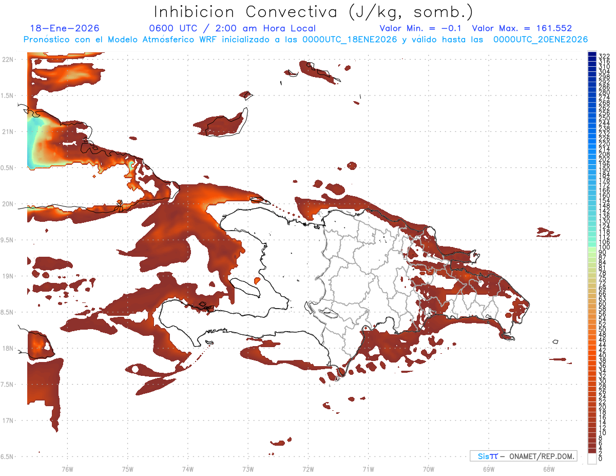Click the '280' value on the color scale
The width and height of the screenshot is (616, 476).
pos(604,92)
